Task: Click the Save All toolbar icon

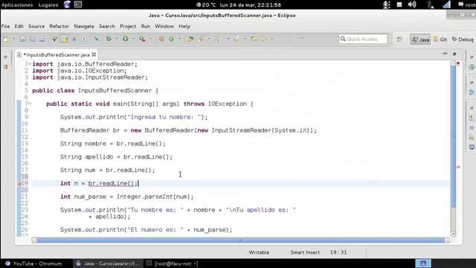Action: [33, 39]
